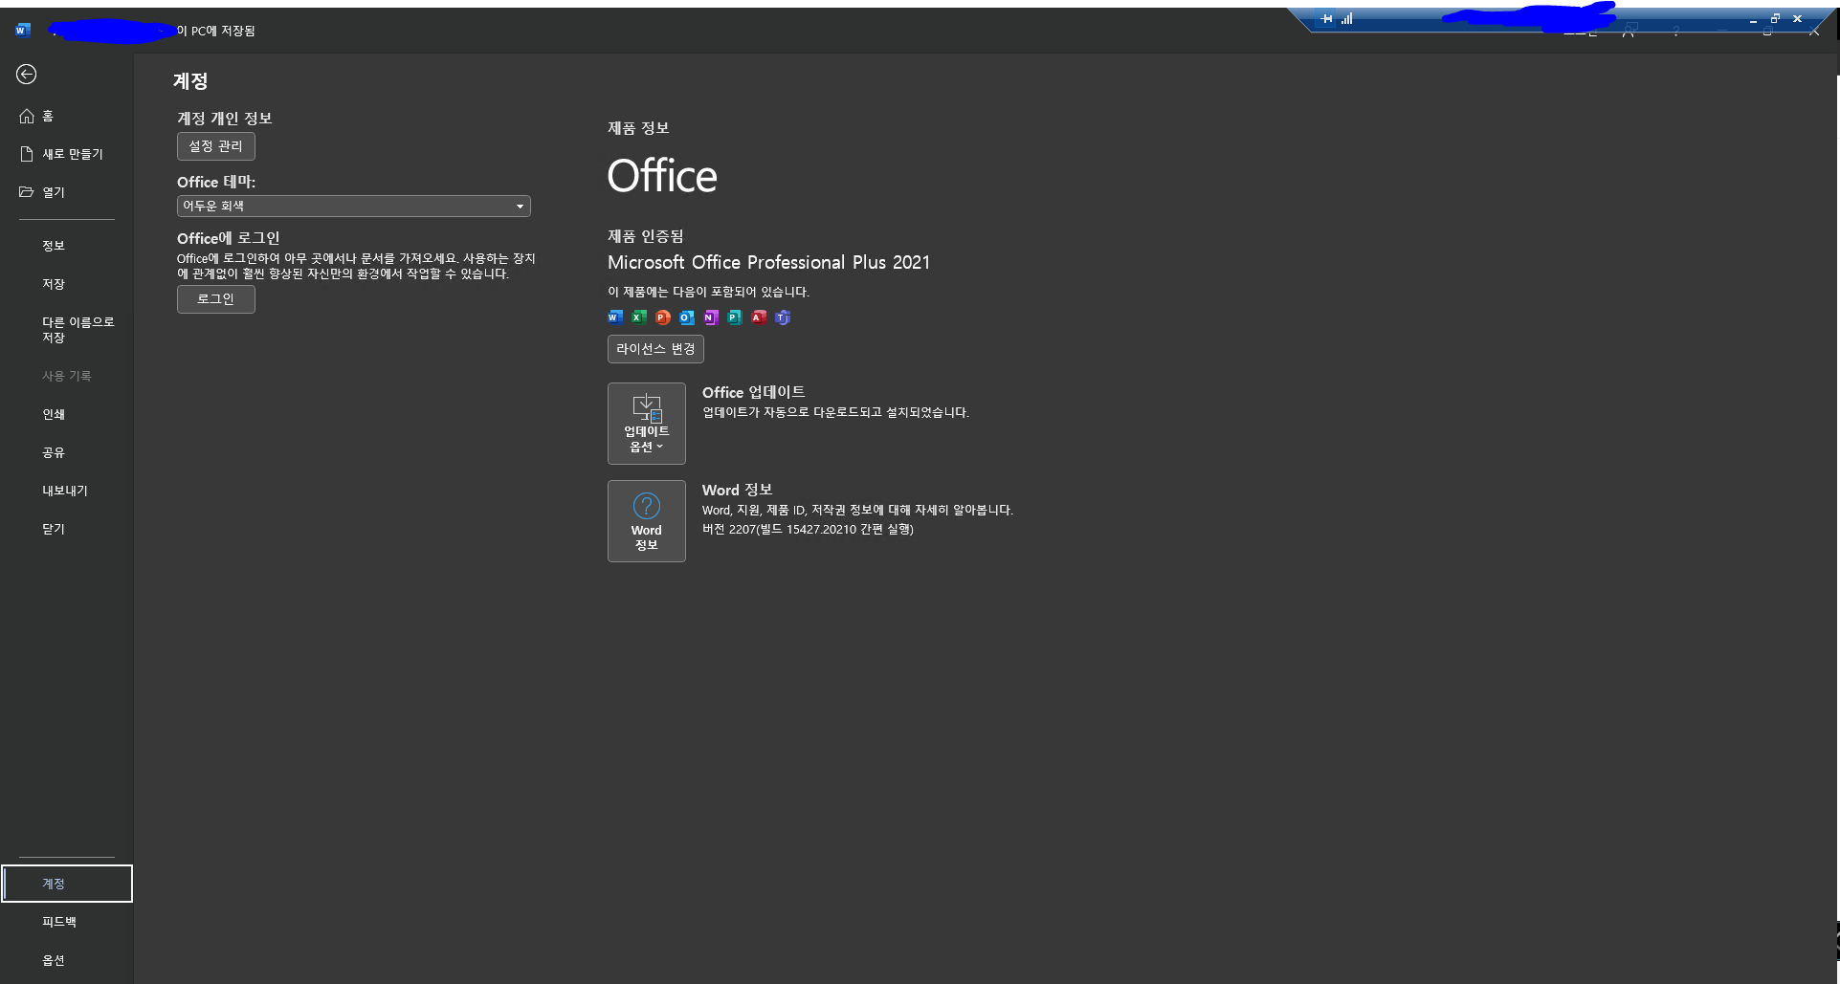The height and width of the screenshot is (984, 1840).
Task: Click the signal strength icon on connection bar
Action: click(1347, 19)
